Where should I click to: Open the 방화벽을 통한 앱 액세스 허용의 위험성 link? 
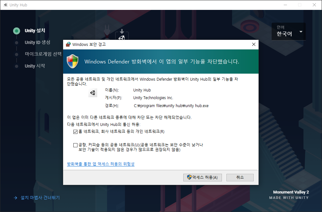101,164
